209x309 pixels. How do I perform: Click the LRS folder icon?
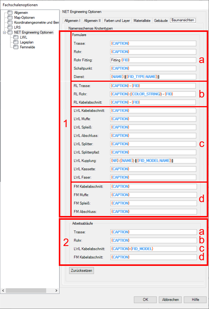(x=10, y=27)
